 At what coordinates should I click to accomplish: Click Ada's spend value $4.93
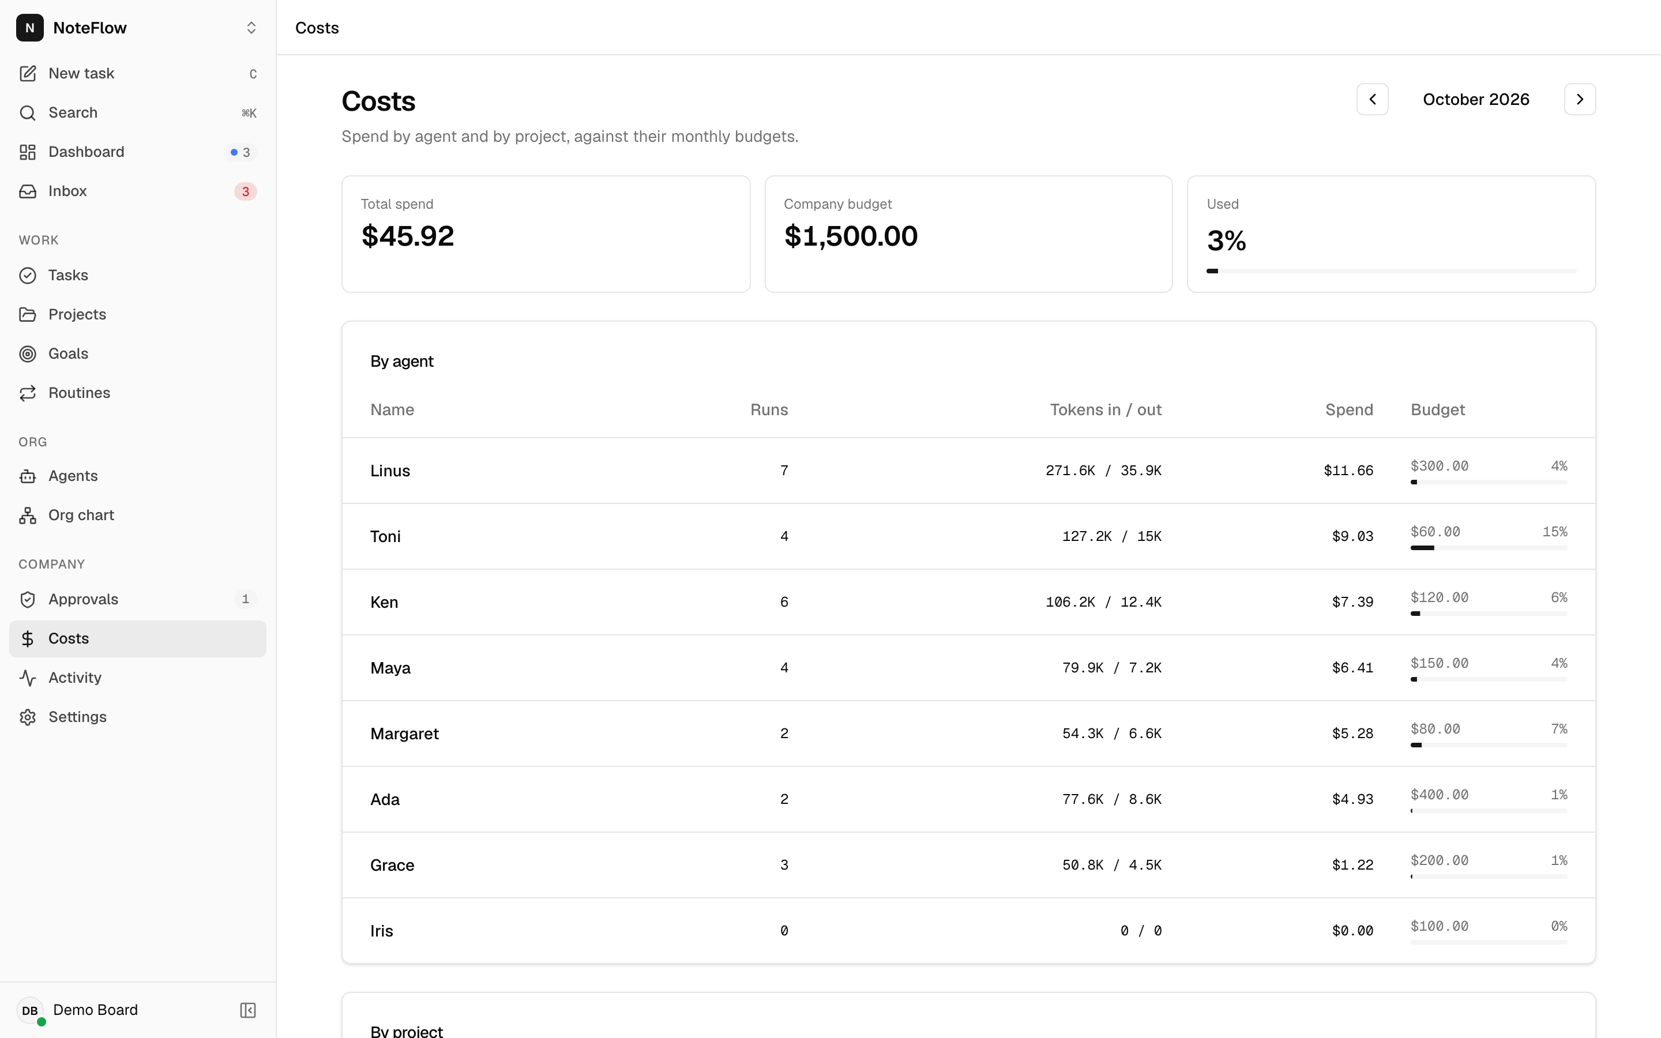(x=1352, y=800)
